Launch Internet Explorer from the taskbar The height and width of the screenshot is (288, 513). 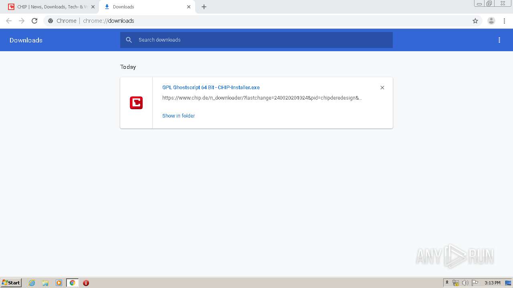coord(32,283)
